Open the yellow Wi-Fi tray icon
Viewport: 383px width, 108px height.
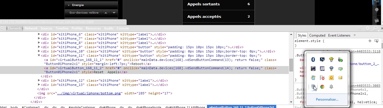[331, 60]
